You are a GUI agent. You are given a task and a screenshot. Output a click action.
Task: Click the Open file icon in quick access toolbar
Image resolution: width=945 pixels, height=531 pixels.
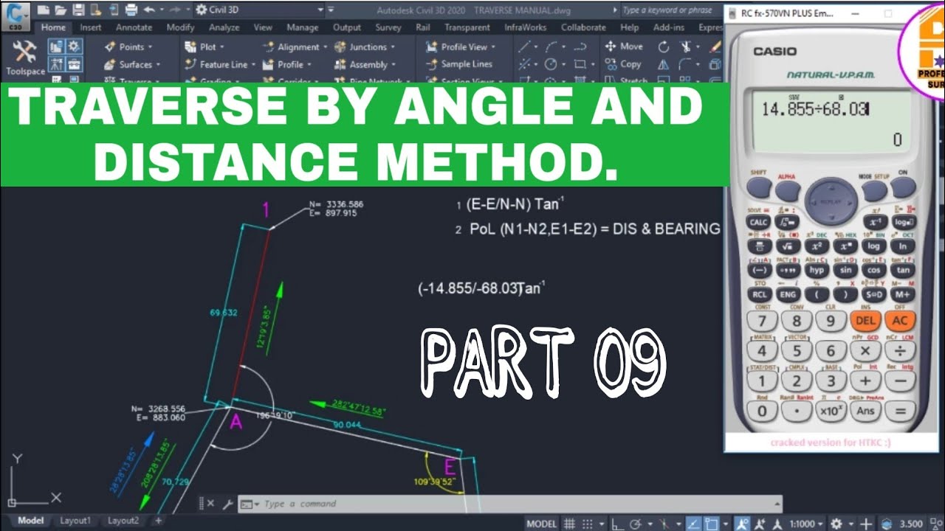[60, 10]
